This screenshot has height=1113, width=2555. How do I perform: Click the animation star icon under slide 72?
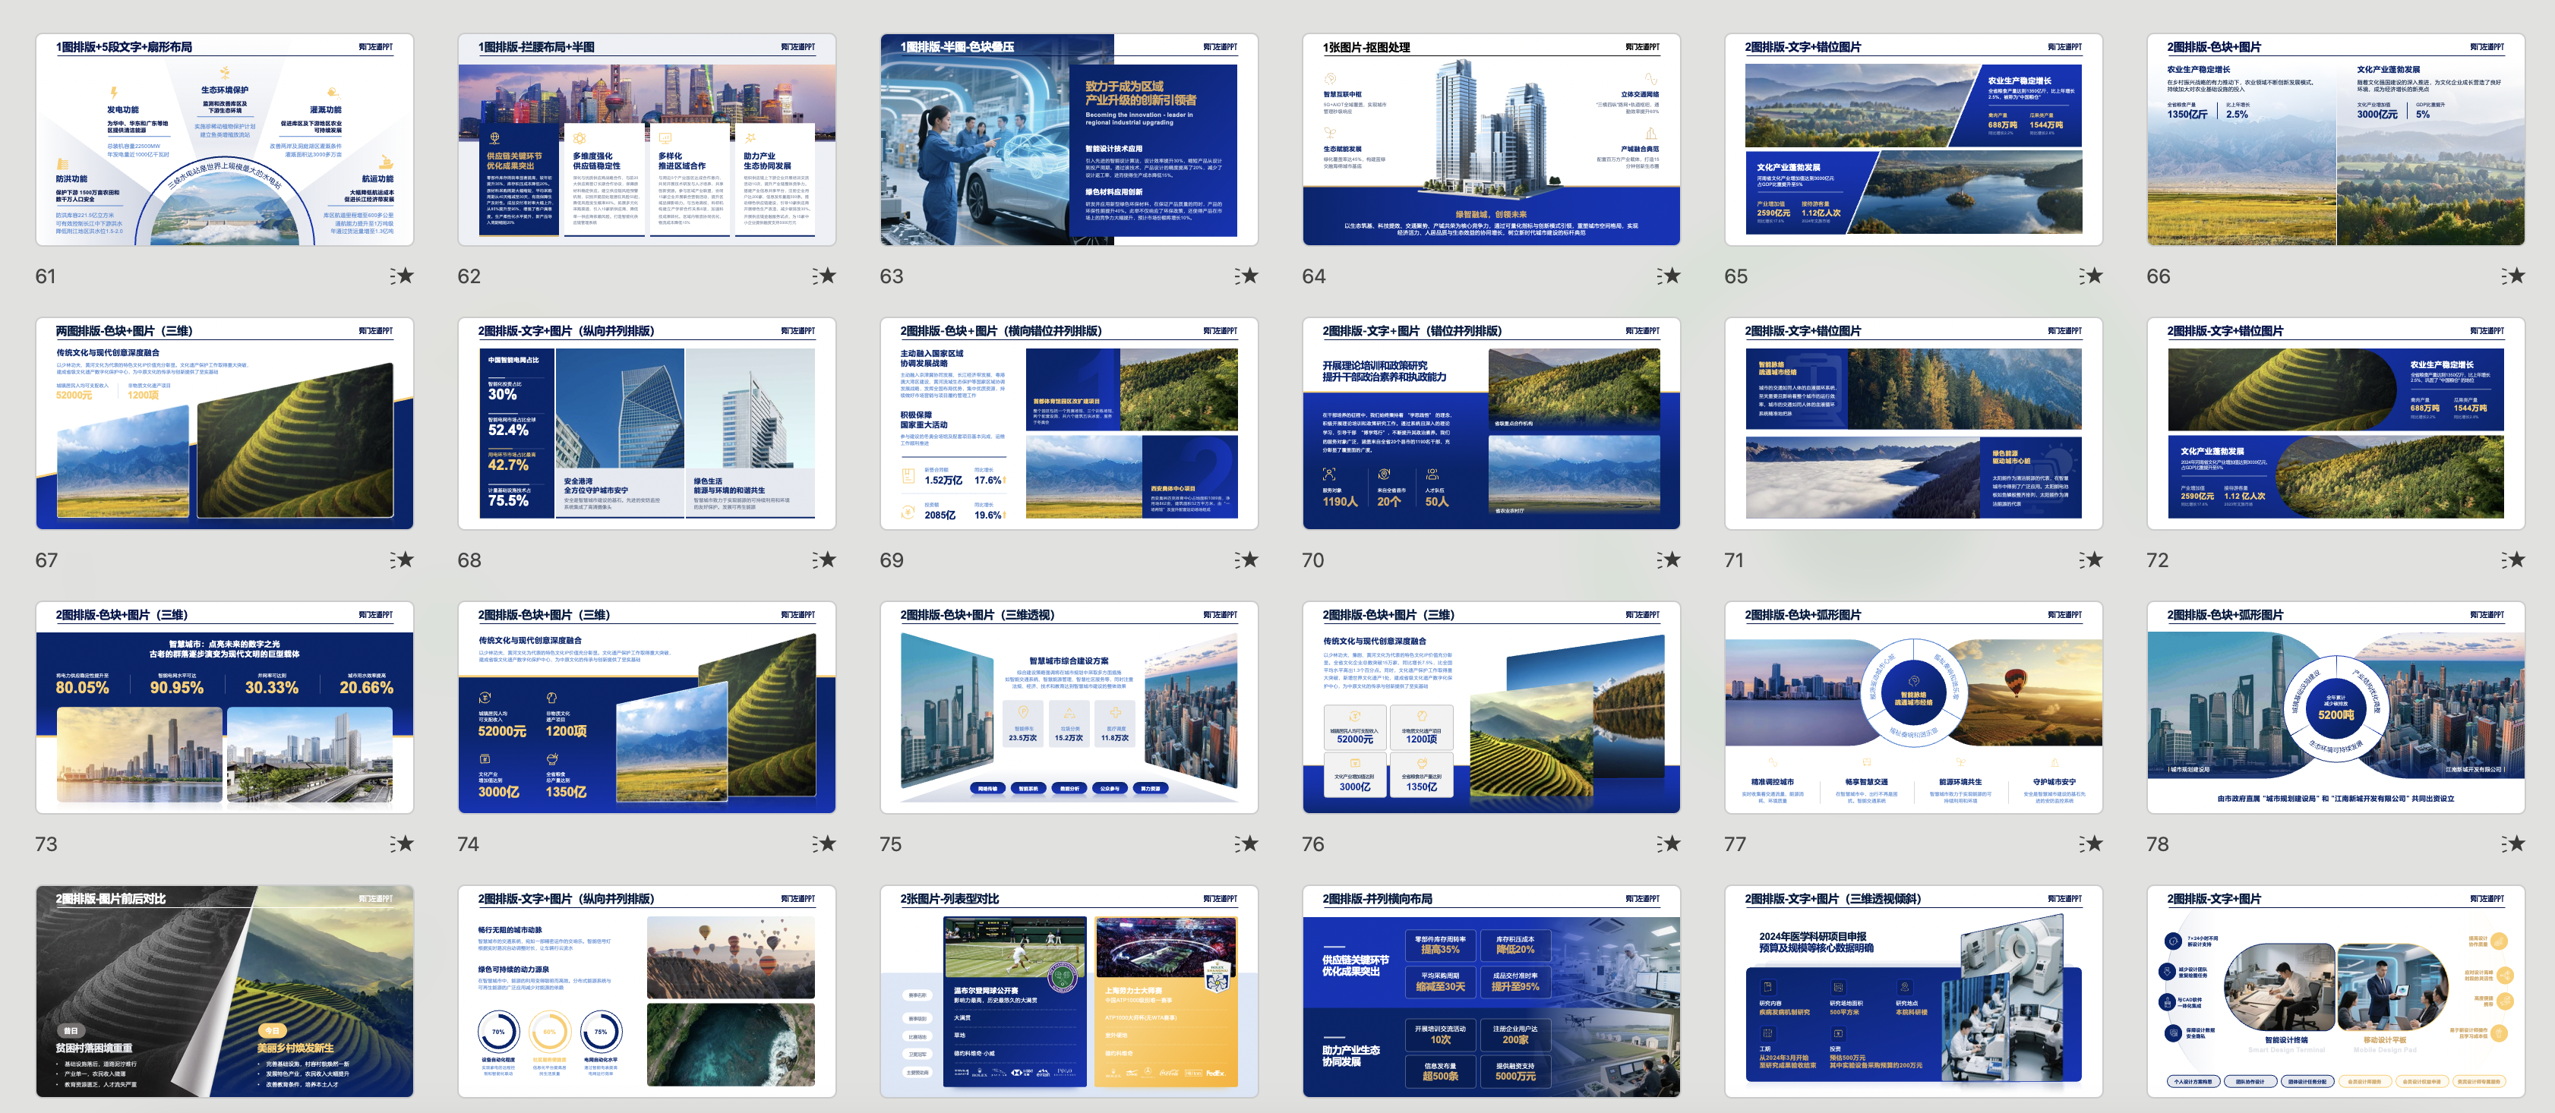(x=2512, y=560)
